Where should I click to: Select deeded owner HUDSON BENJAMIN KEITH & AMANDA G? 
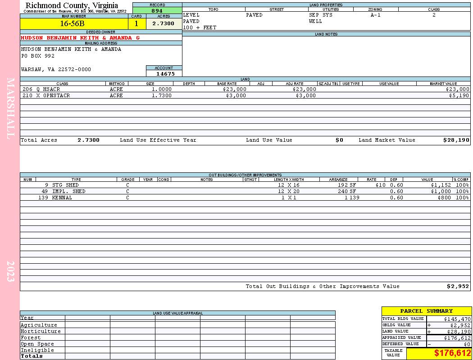pyautogui.click(x=80, y=38)
